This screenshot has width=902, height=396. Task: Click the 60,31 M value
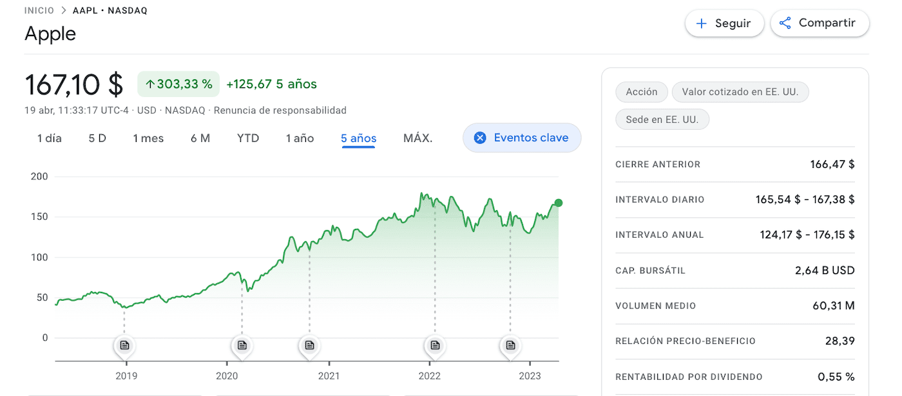(x=834, y=306)
